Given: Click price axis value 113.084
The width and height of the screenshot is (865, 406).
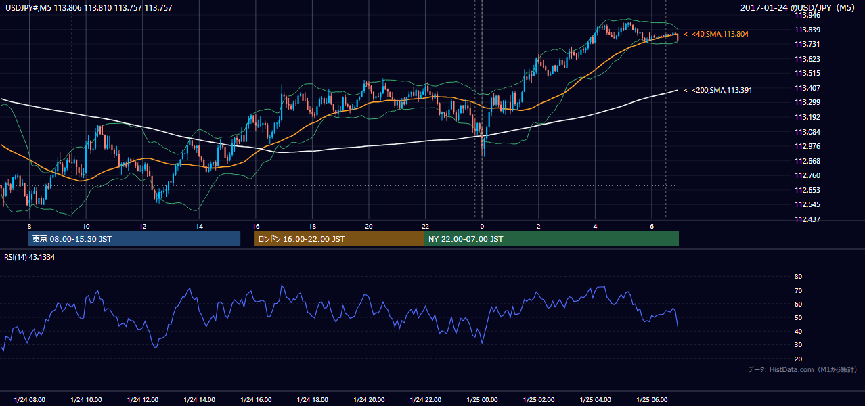Looking at the screenshot, I should click(807, 132).
